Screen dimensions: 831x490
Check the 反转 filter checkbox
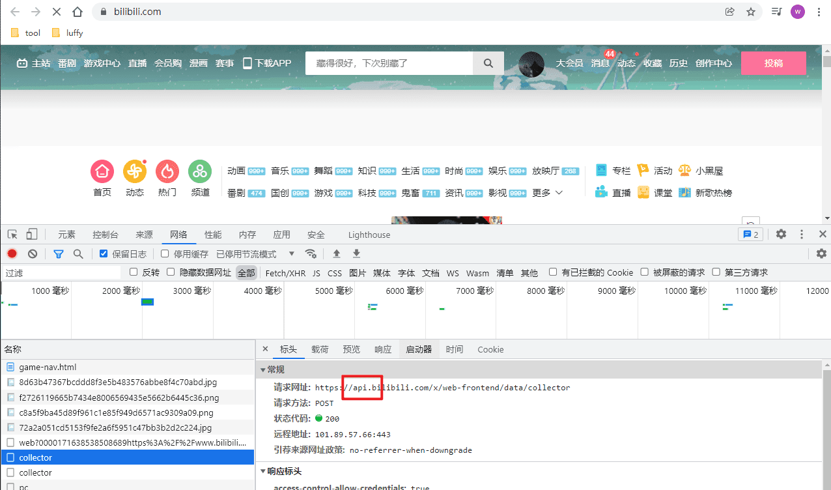pos(134,272)
